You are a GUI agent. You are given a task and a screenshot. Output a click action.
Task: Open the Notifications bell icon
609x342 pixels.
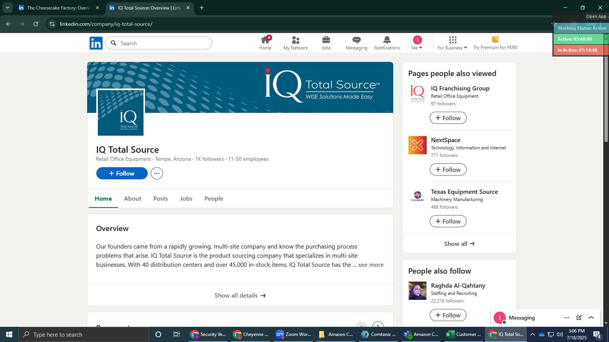click(x=387, y=43)
